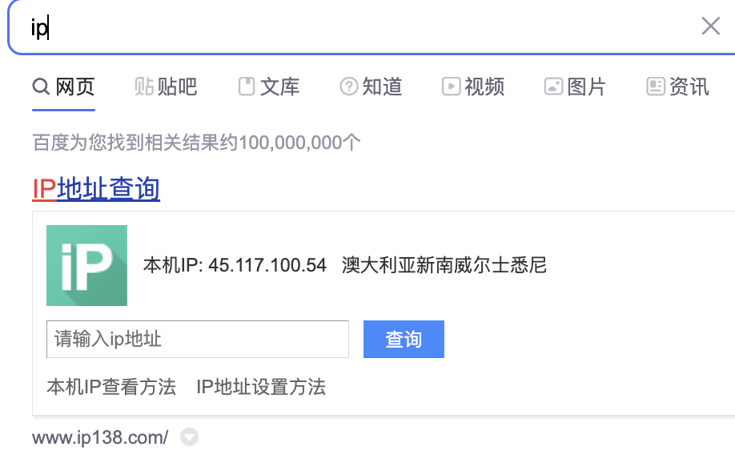Click the green iP logo image

tap(86, 265)
